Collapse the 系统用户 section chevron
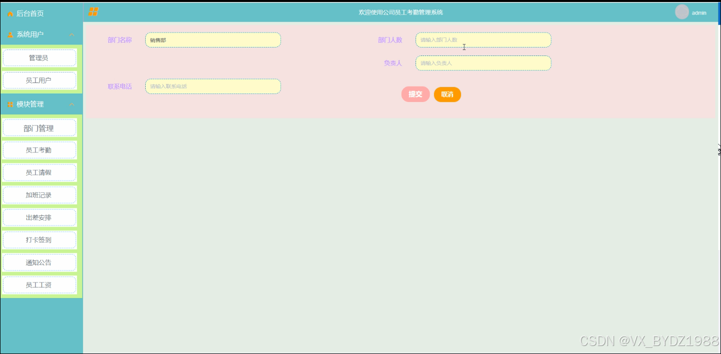 click(72, 34)
